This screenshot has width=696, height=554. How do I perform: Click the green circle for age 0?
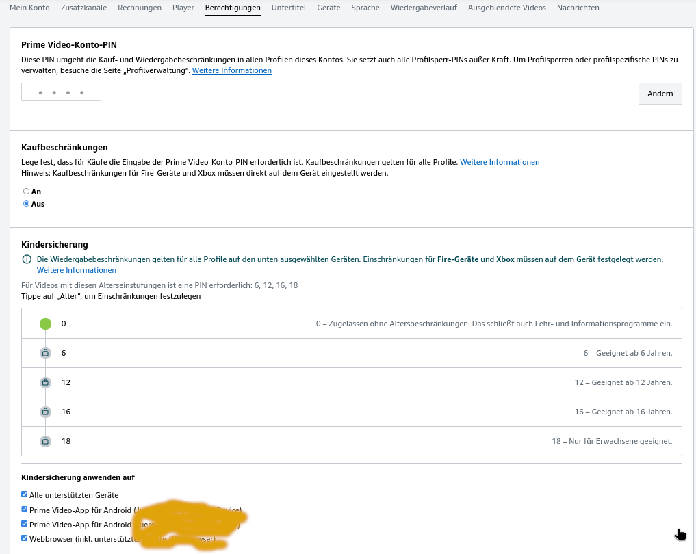coord(45,324)
